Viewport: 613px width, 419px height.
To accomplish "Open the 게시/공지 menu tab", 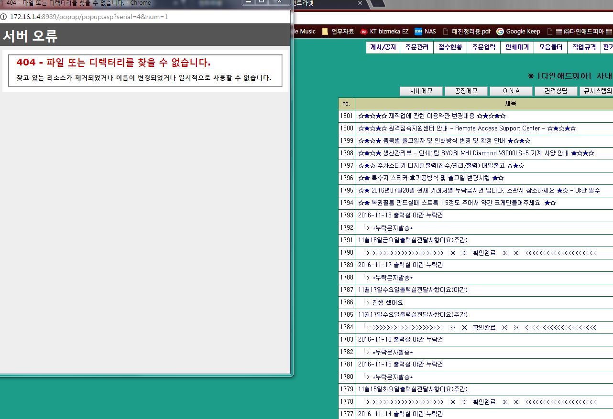I will coord(383,47).
